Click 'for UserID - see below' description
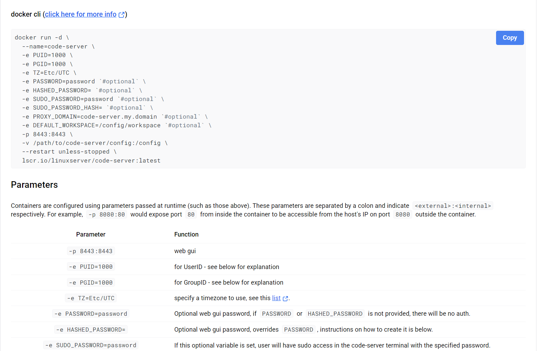Screen dimensions: 543x351 click(227, 267)
